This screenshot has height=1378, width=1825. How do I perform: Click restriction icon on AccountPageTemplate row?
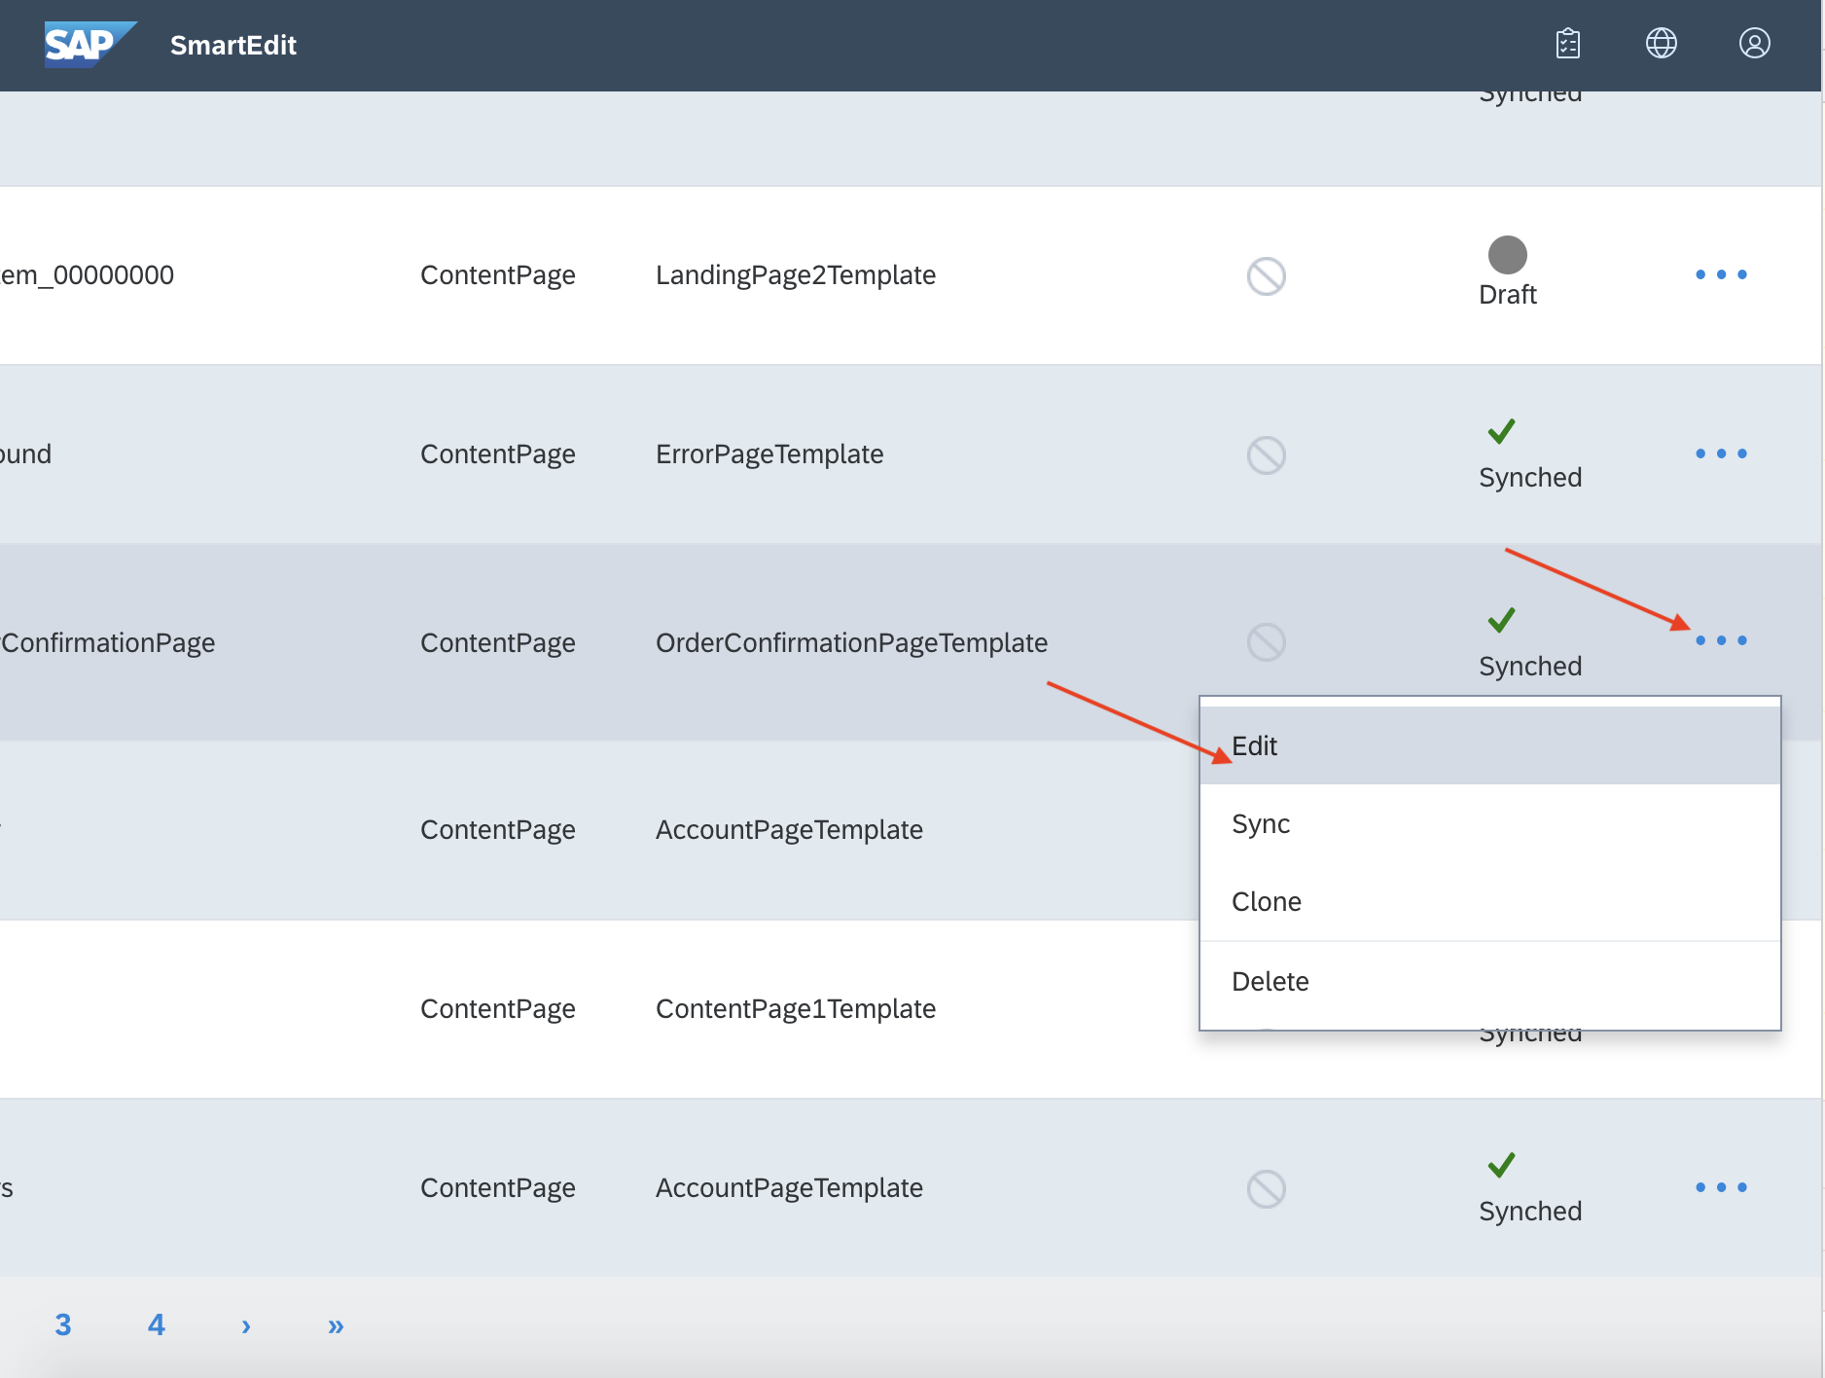(1266, 829)
